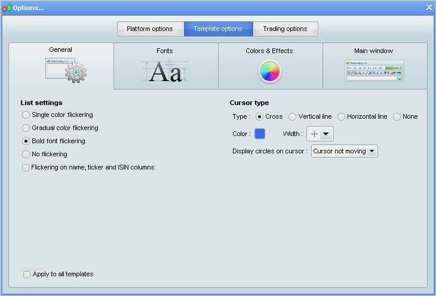Open the Fonts Aa icon
The width and height of the screenshot is (436, 296).
pos(165,72)
